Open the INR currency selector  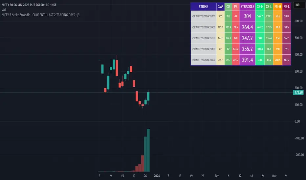coord(299,5)
